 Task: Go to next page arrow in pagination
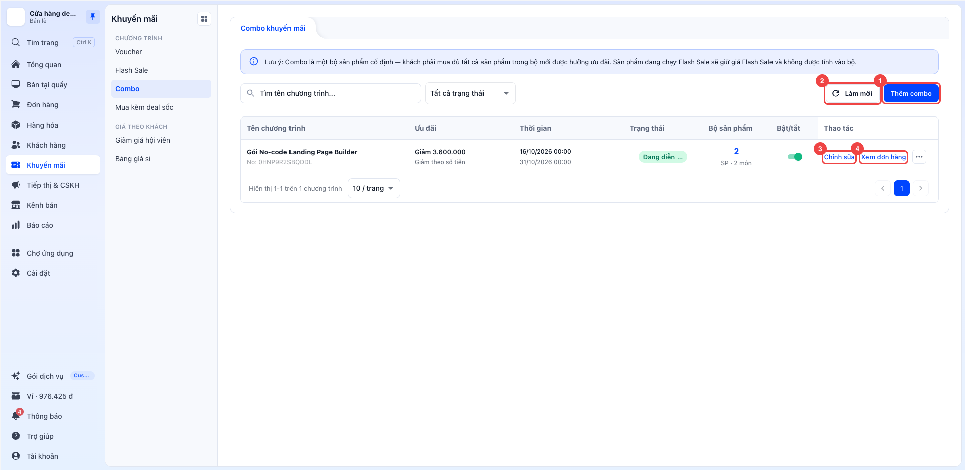pos(921,188)
